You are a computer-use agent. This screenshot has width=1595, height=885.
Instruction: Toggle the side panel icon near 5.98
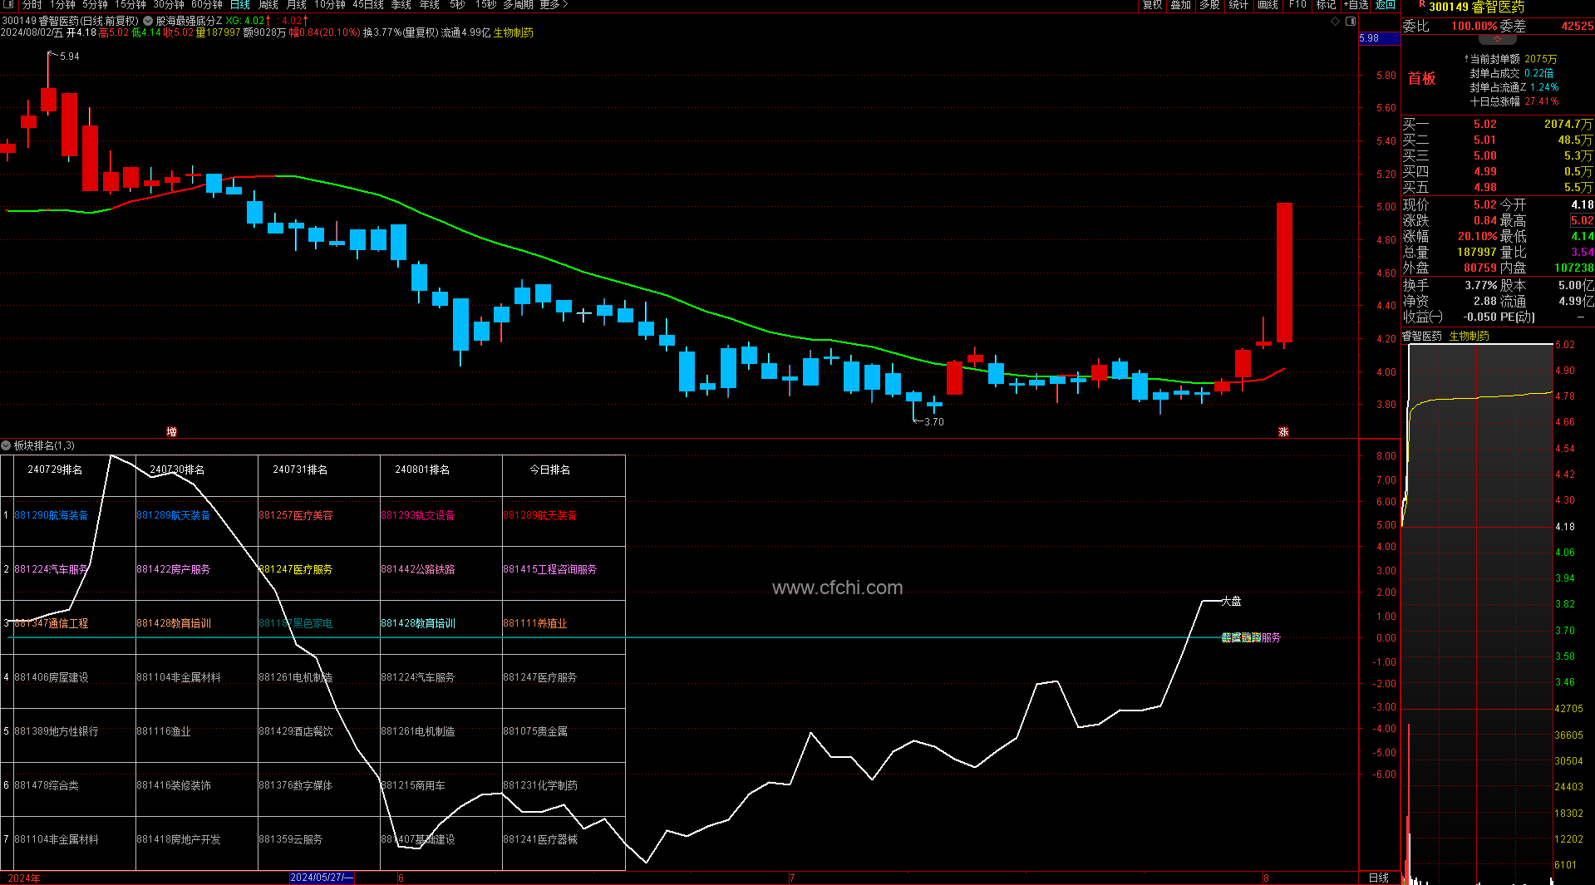(x=1351, y=22)
